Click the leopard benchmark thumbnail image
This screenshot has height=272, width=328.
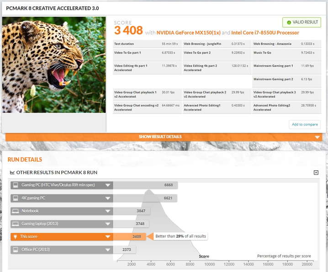click(x=54, y=65)
